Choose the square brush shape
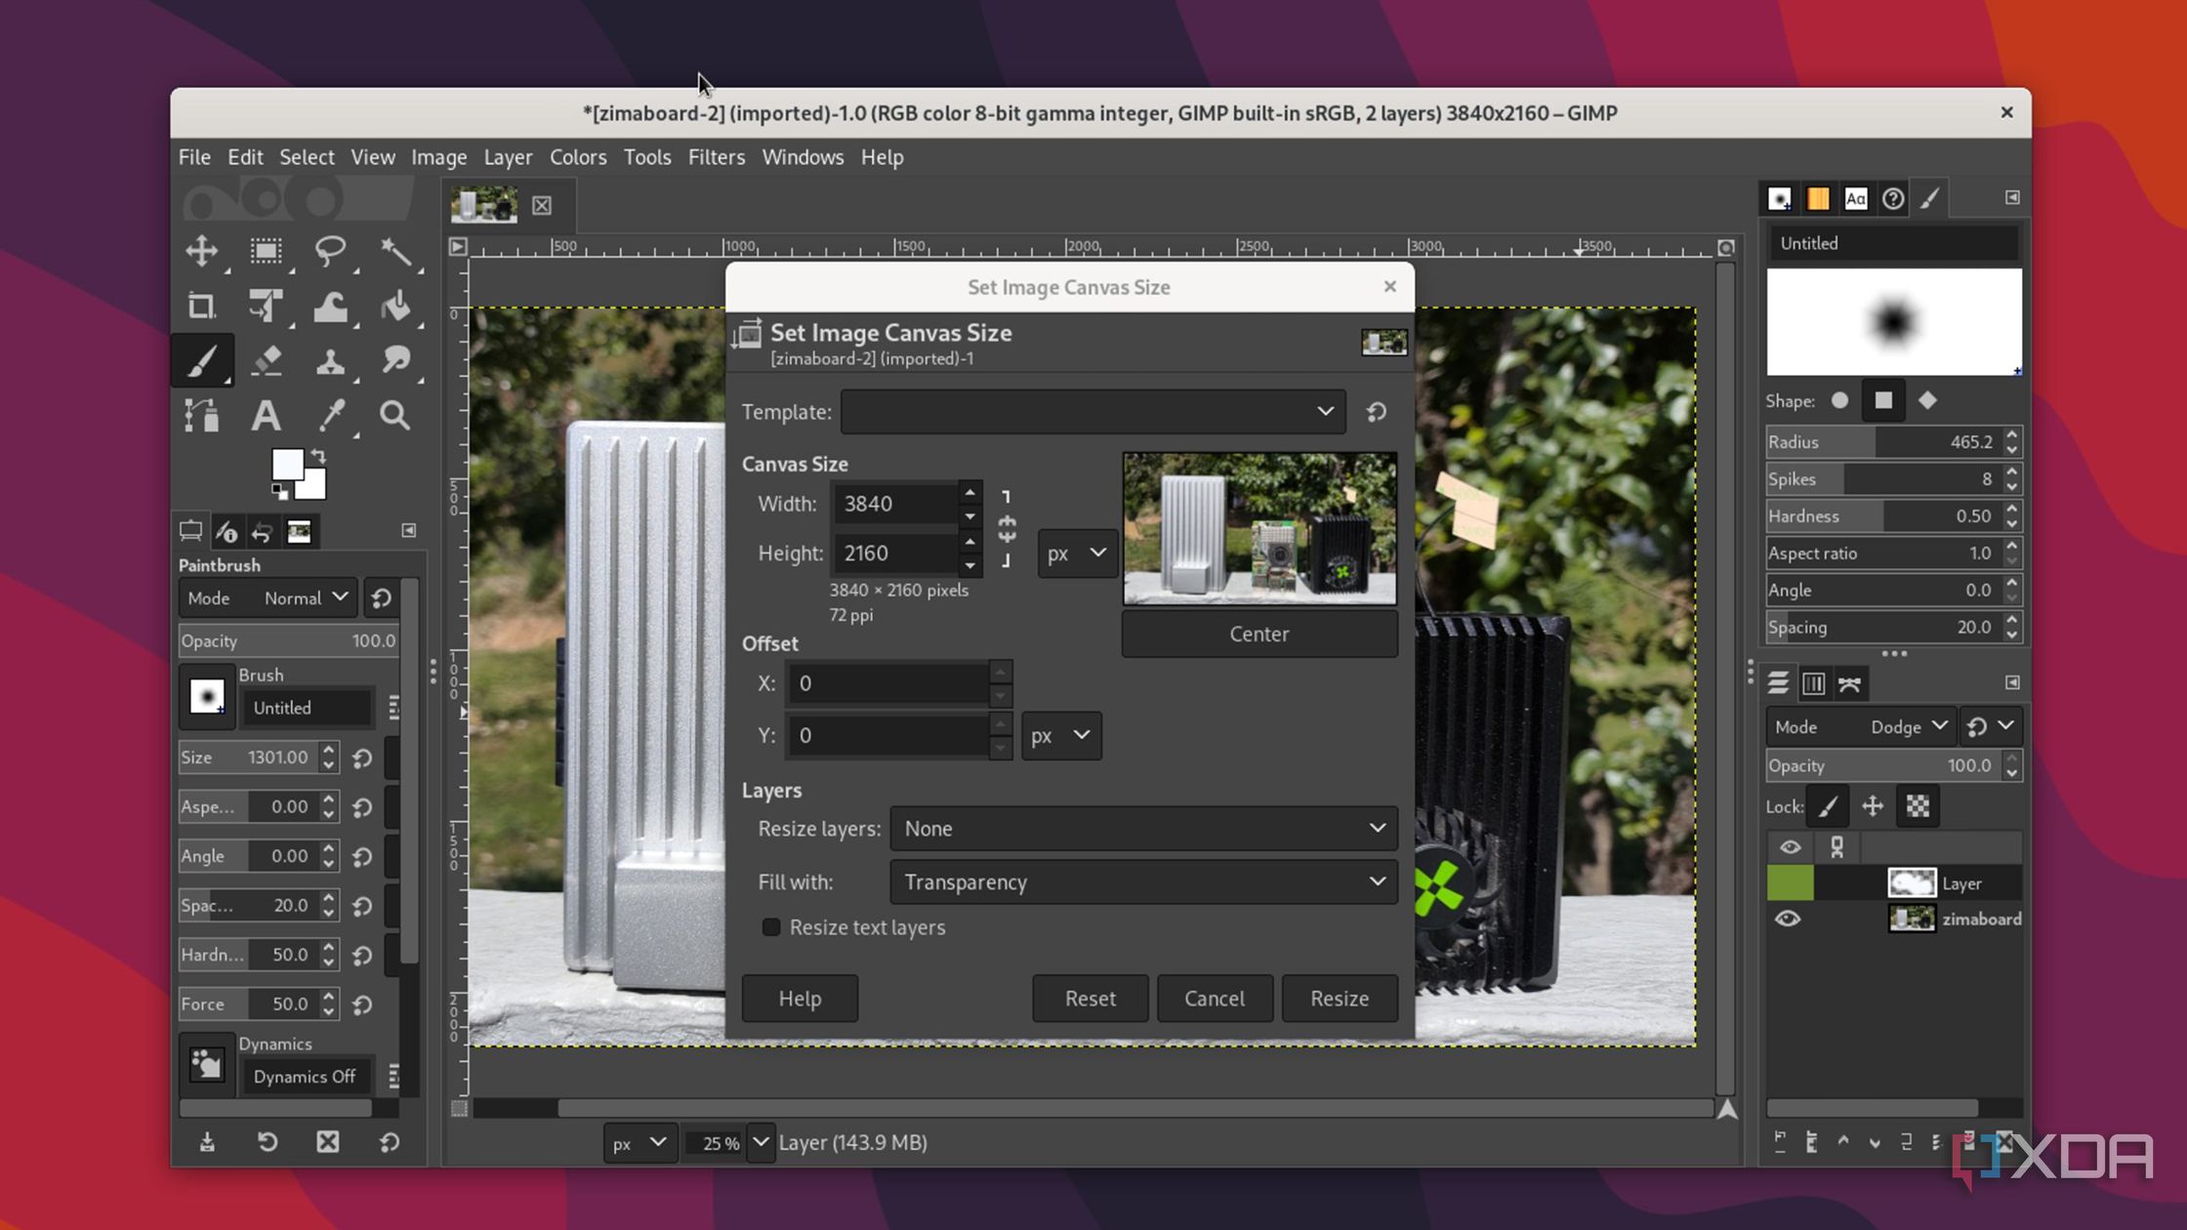Image resolution: width=2187 pixels, height=1230 pixels. pyautogui.click(x=1883, y=400)
